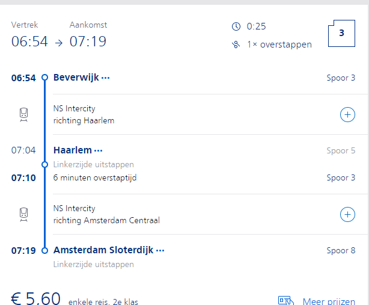
Task: Open Haarlem station options dots
Action: (x=99, y=150)
